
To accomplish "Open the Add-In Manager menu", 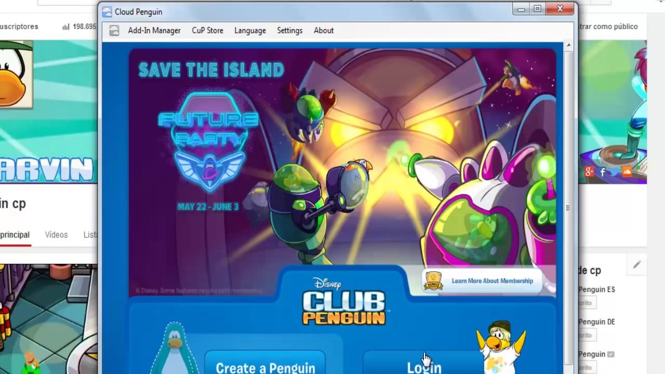I will click(x=154, y=31).
